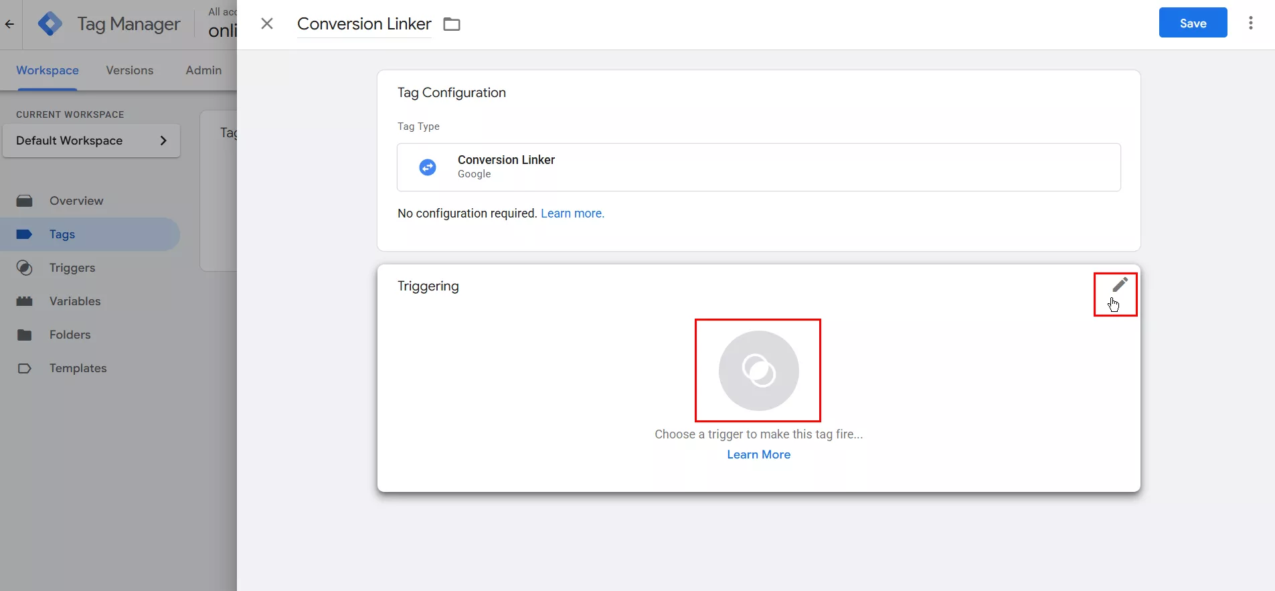Open Templates in the sidebar

click(x=78, y=368)
